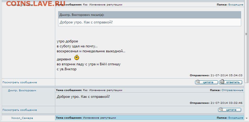Click the line "воскресенья и понедельник выходной.."
The image size is (249, 122).
pos(91,52)
